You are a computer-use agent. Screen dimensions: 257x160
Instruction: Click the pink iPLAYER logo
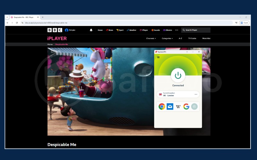pyautogui.click(x=57, y=38)
